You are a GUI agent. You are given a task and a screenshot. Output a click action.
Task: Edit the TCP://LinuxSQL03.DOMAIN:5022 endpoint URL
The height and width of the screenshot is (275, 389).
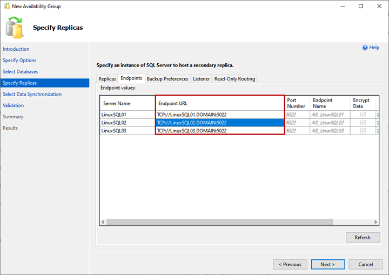(x=220, y=131)
